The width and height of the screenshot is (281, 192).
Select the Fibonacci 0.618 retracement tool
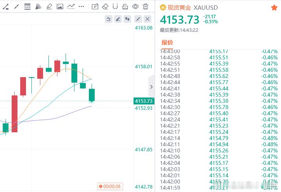(x=27, y=7)
